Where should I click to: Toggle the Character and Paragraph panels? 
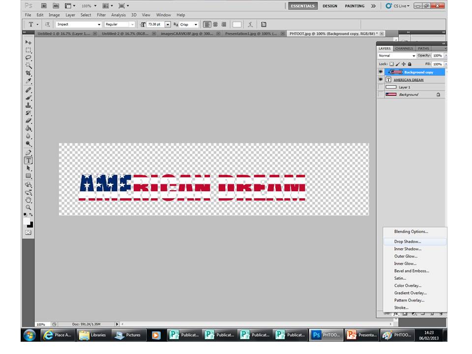[x=264, y=25]
